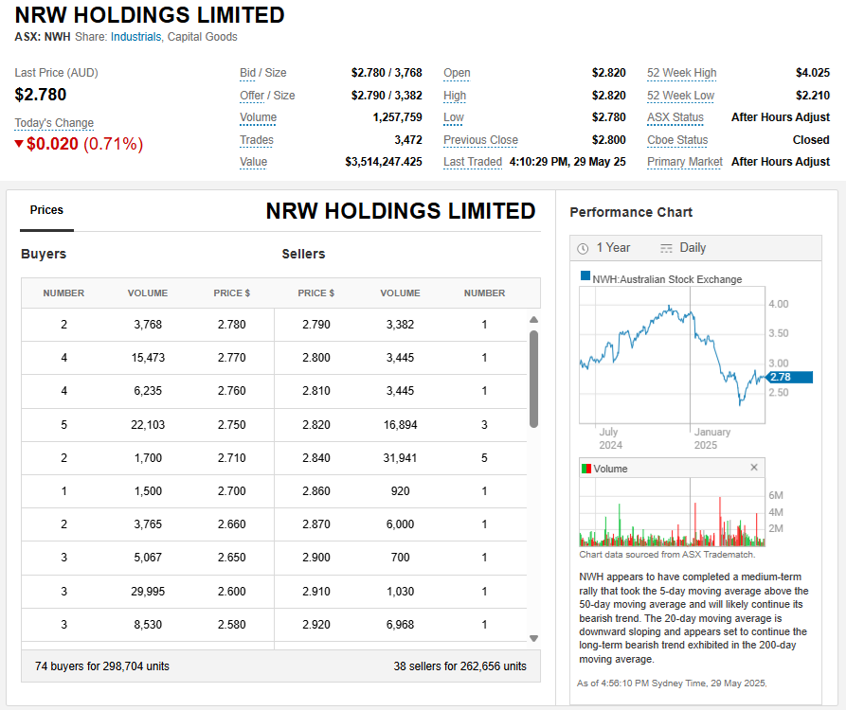Screen dimensions: 846x710
Task: Click the scroll up arrow in order table
Action: point(533,320)
